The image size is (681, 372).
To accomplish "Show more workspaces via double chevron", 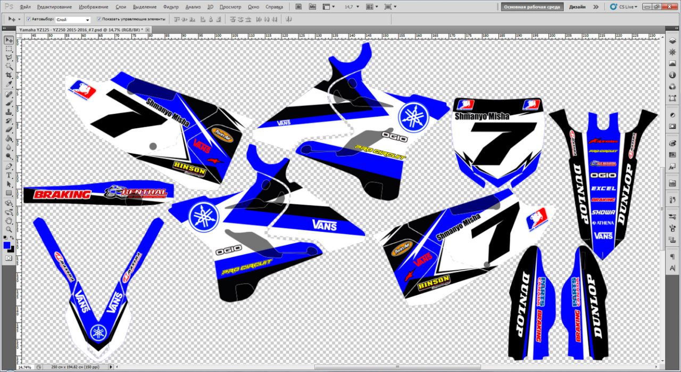I will click(x=595, y=7).
